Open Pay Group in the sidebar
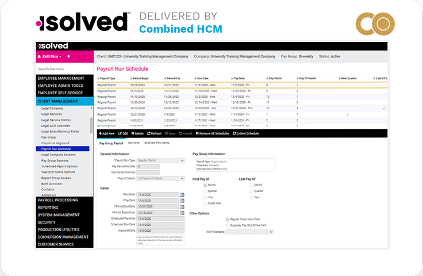The height and width of the screenshot is (276, 423). pos(48,137)
